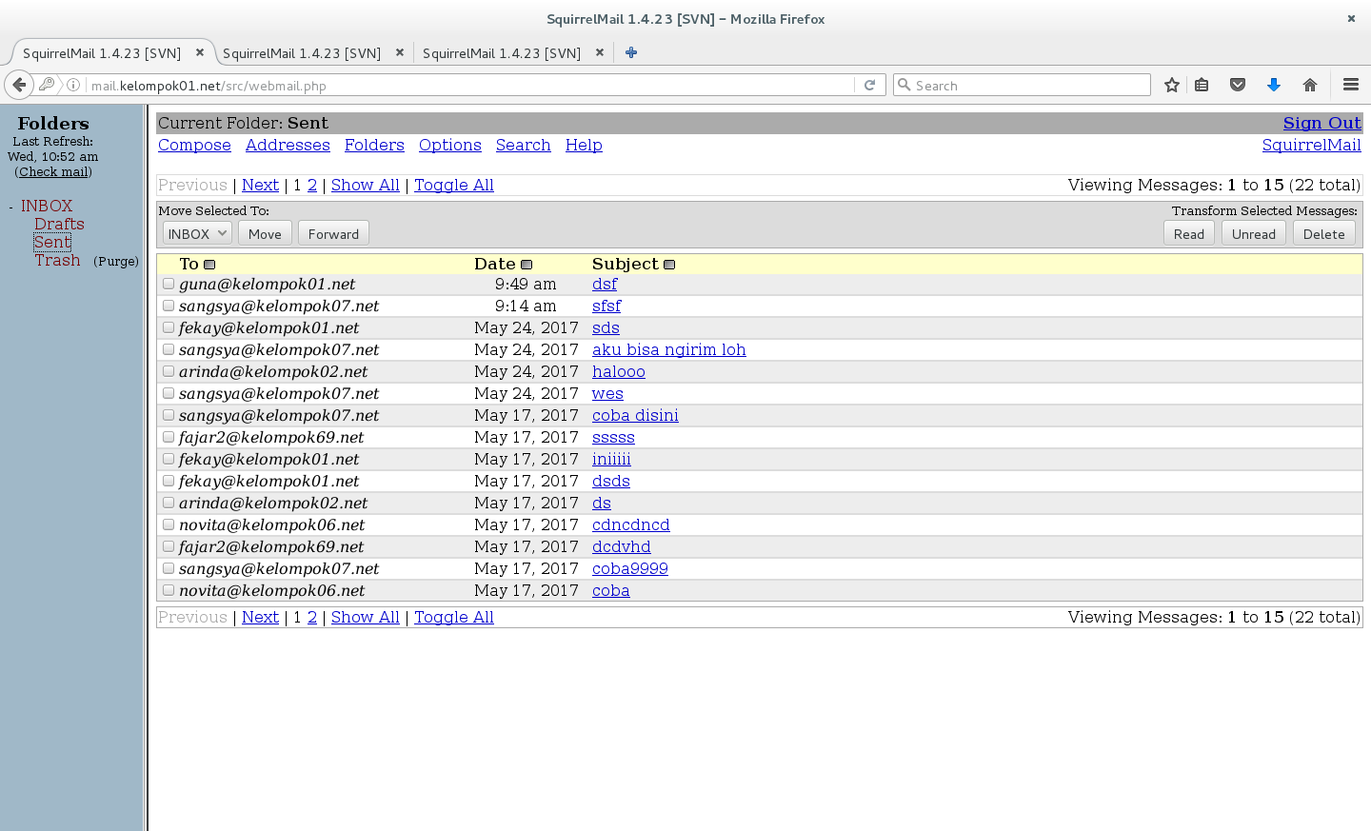1371x831 pixels.
Task: Tick the checkbox beside the halooo email
Action: point(168,370)
